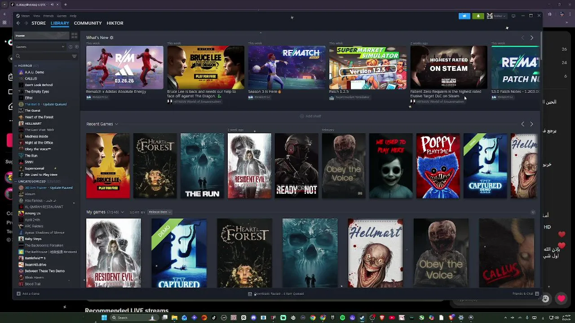
Task: Click the library search magnifier icon
Action: [18, 56]
